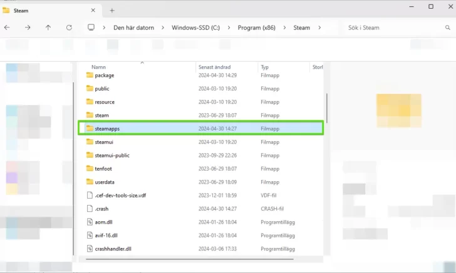Click the package folder name
Viewport: 456px width, 273px height.
(x=105, y=76)
